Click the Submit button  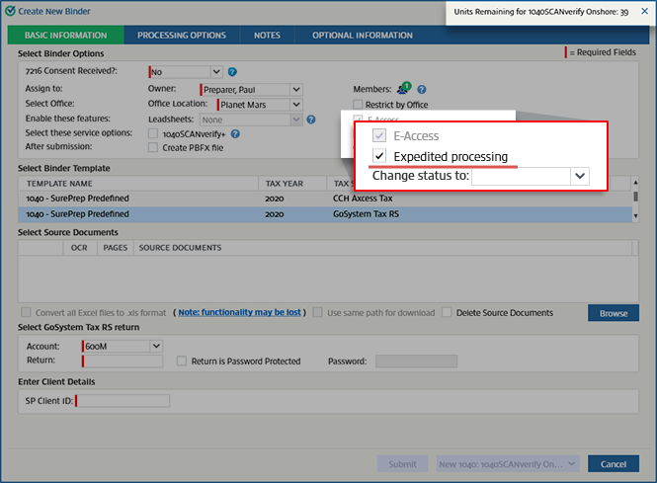tap(402, 463)
